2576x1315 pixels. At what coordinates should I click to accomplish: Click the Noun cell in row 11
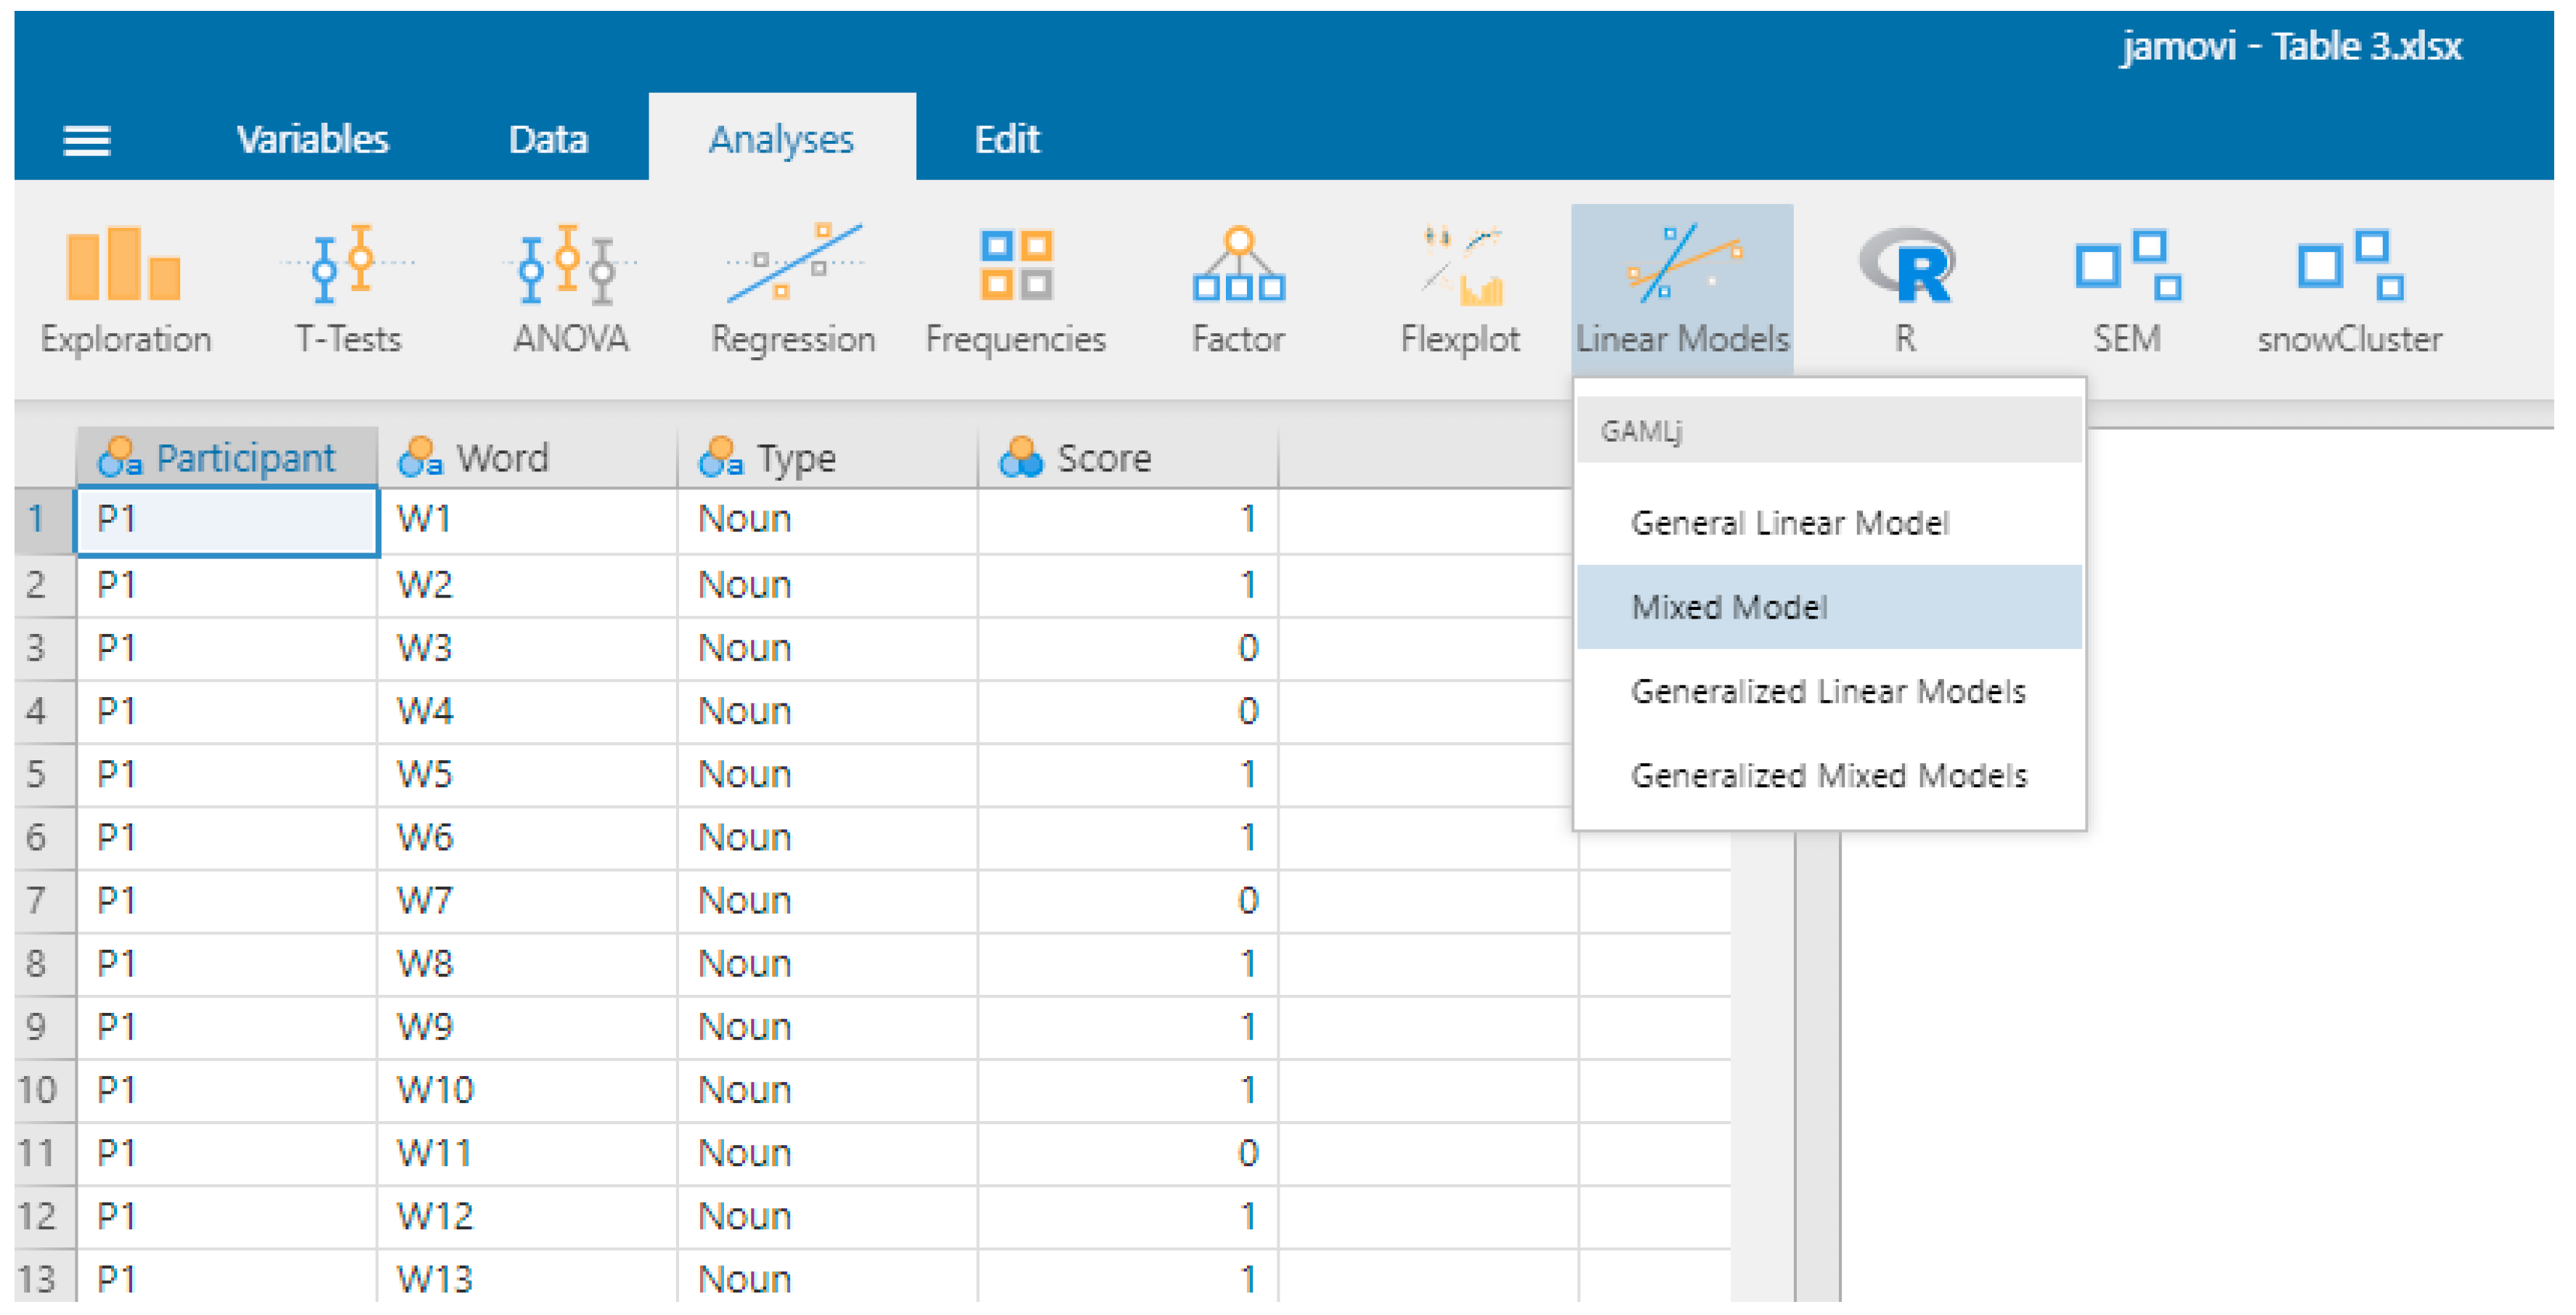click(828, 1153)
